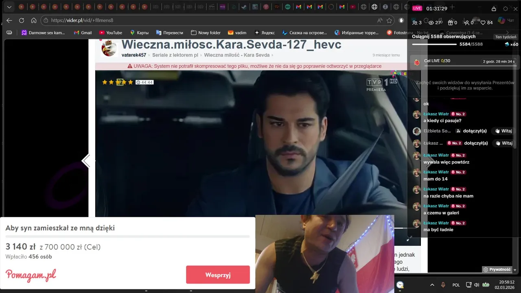Switch to the YouTube red browser tab
The height and width of the screenshot is (293, 521).
click(353, 7)
